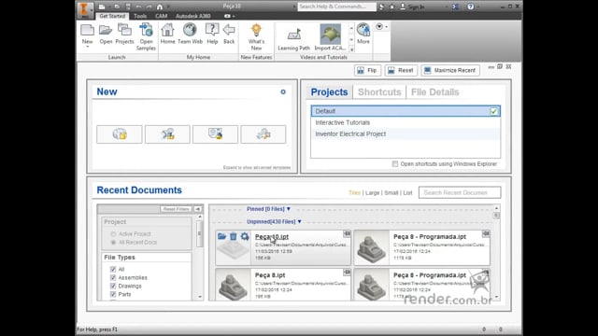Click the Autodesk Exchange Apps icon in the title bar
Image resolution: width=598 pixels, height=336 pixels.
click(455, 7)
